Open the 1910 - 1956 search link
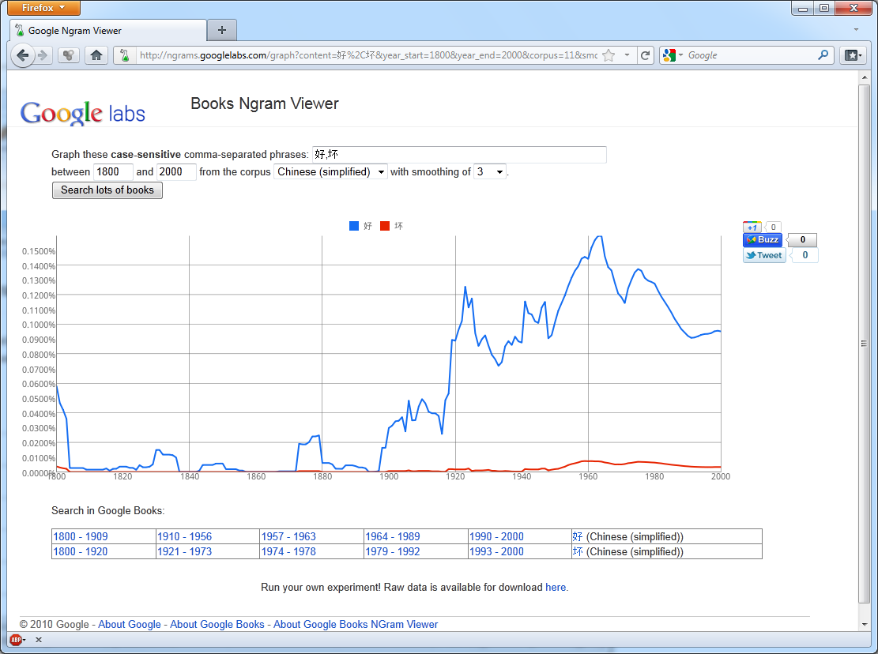 click(184, 536)
